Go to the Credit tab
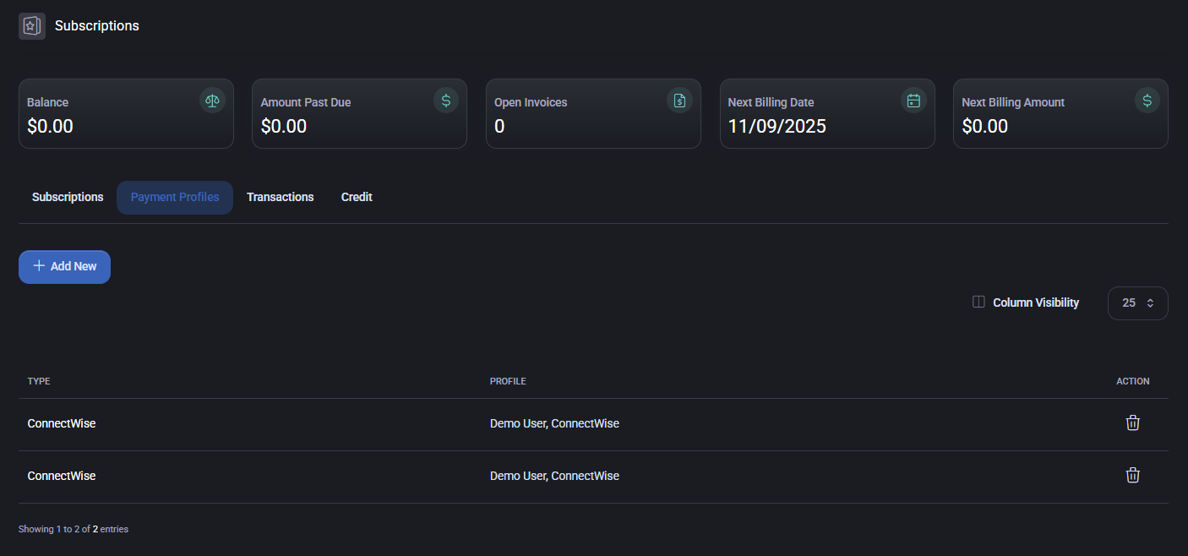 [357, 198]
